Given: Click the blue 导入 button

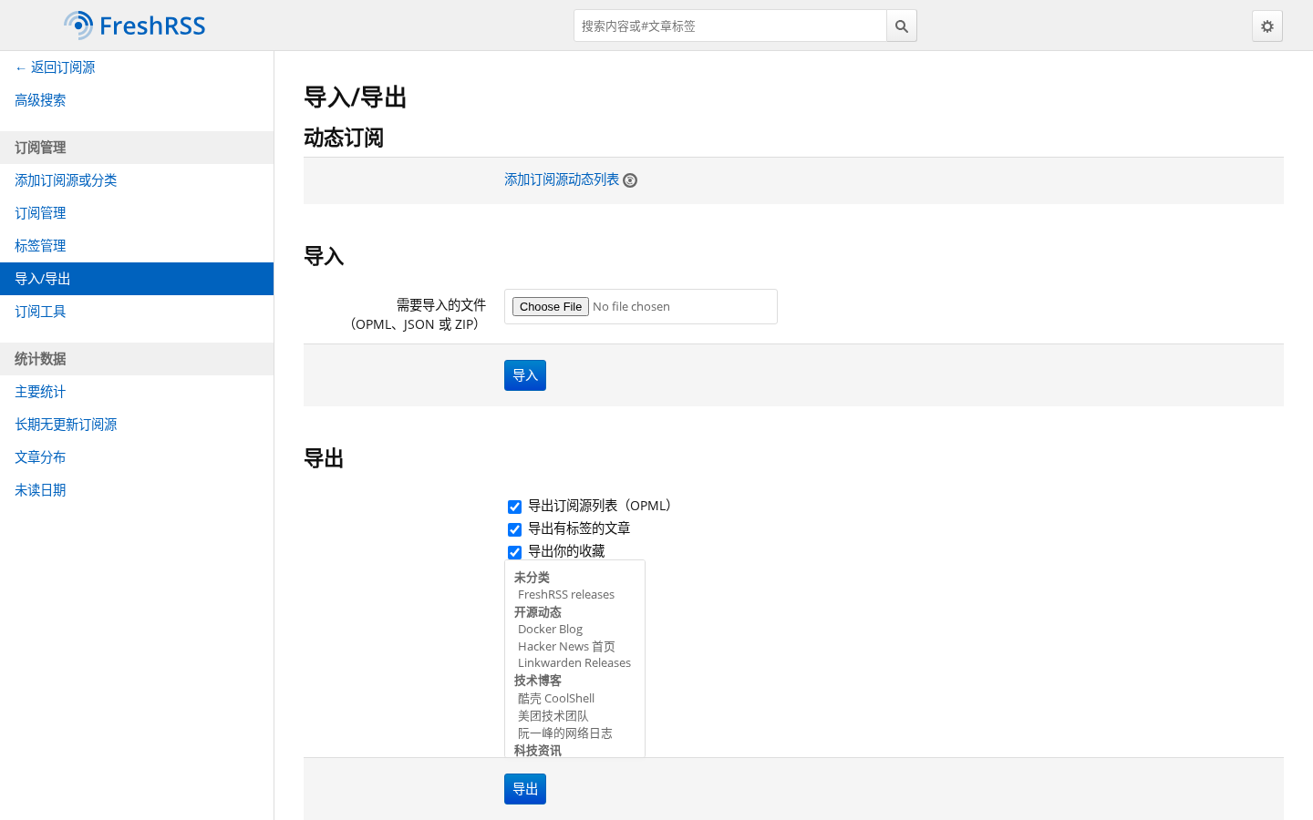Looking at the screenshot, I should click(525, 375).
